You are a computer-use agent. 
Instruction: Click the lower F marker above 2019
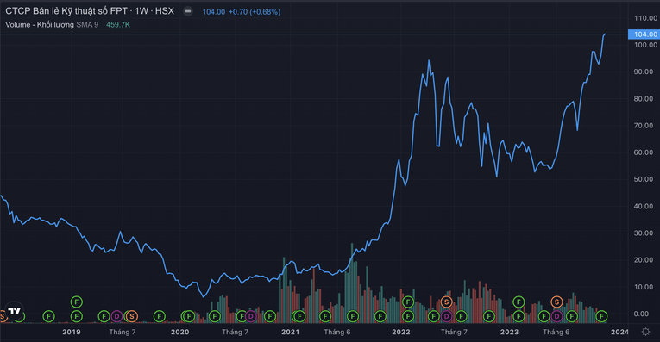76,316
